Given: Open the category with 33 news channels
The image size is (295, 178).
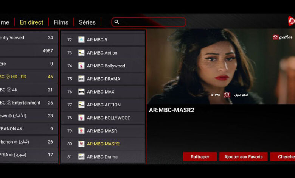Looking at the screenshot, I should click(28, 116).
